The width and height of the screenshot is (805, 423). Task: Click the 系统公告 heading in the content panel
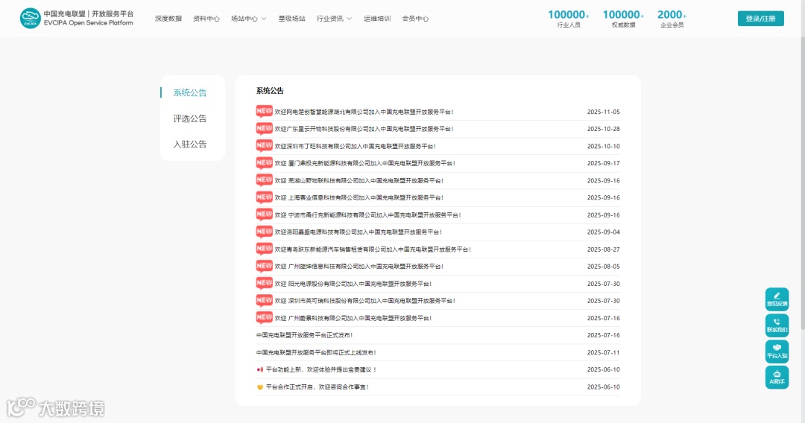[x=270, y=91]
